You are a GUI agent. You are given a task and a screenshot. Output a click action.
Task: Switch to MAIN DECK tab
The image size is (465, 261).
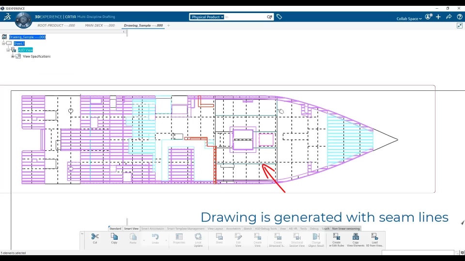click(100, 26)
